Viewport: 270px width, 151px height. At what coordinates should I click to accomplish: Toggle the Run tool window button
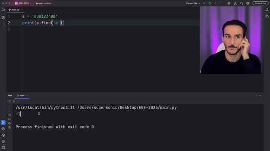point(3,122)
